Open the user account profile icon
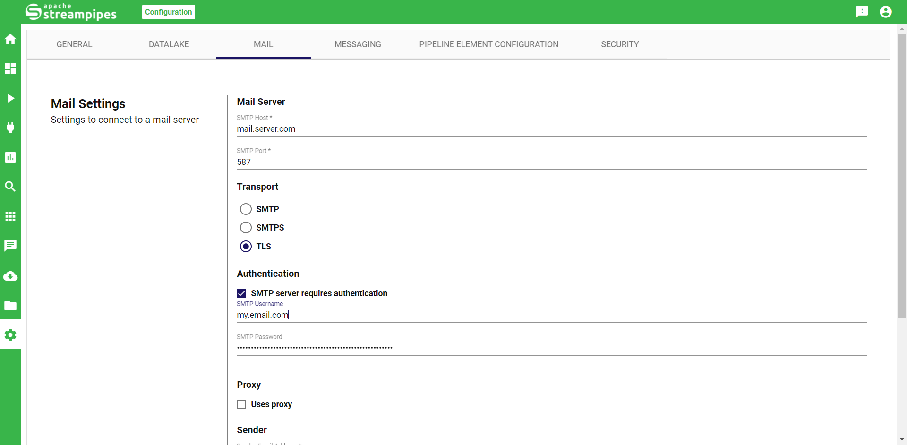This screenshot has height=445, width=907. 885,12
